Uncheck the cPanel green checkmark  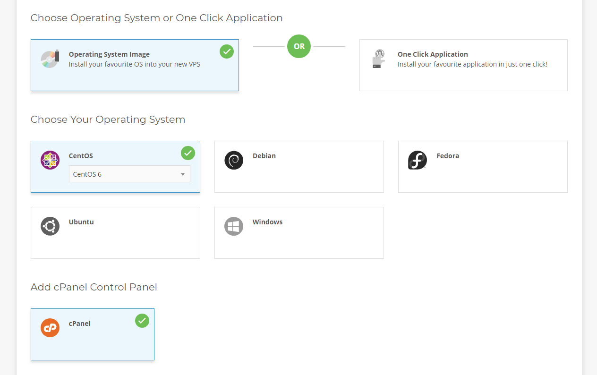[x=142, y=321]
